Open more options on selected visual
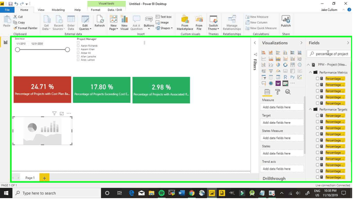The height and width of the screenshot is (199, 353). (x=69, y=114)
